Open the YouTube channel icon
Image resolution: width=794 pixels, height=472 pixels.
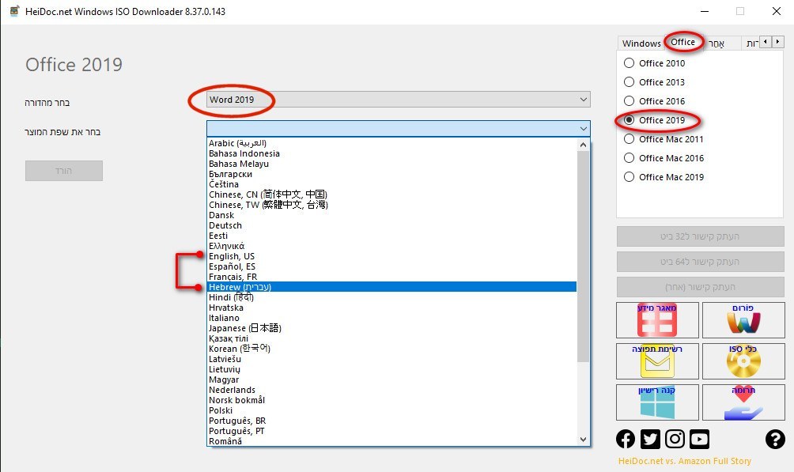tap(699, 440)
